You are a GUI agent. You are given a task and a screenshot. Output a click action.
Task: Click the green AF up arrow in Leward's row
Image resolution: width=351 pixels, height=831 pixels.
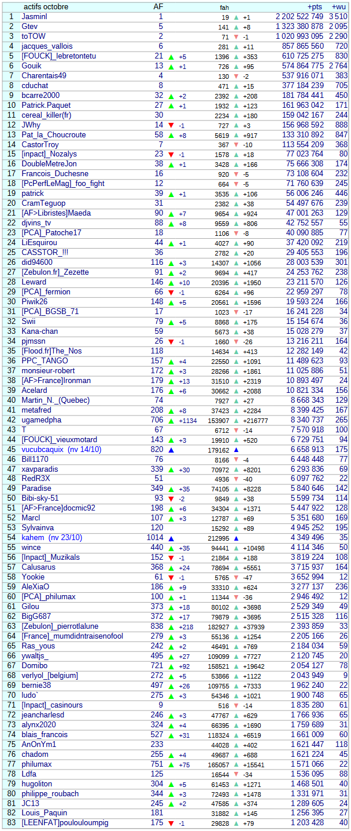point(171,283)
